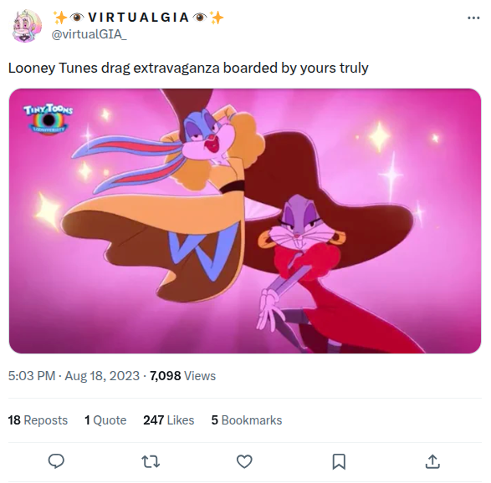Open the three-dot more options menu

(x=473, y=18)
